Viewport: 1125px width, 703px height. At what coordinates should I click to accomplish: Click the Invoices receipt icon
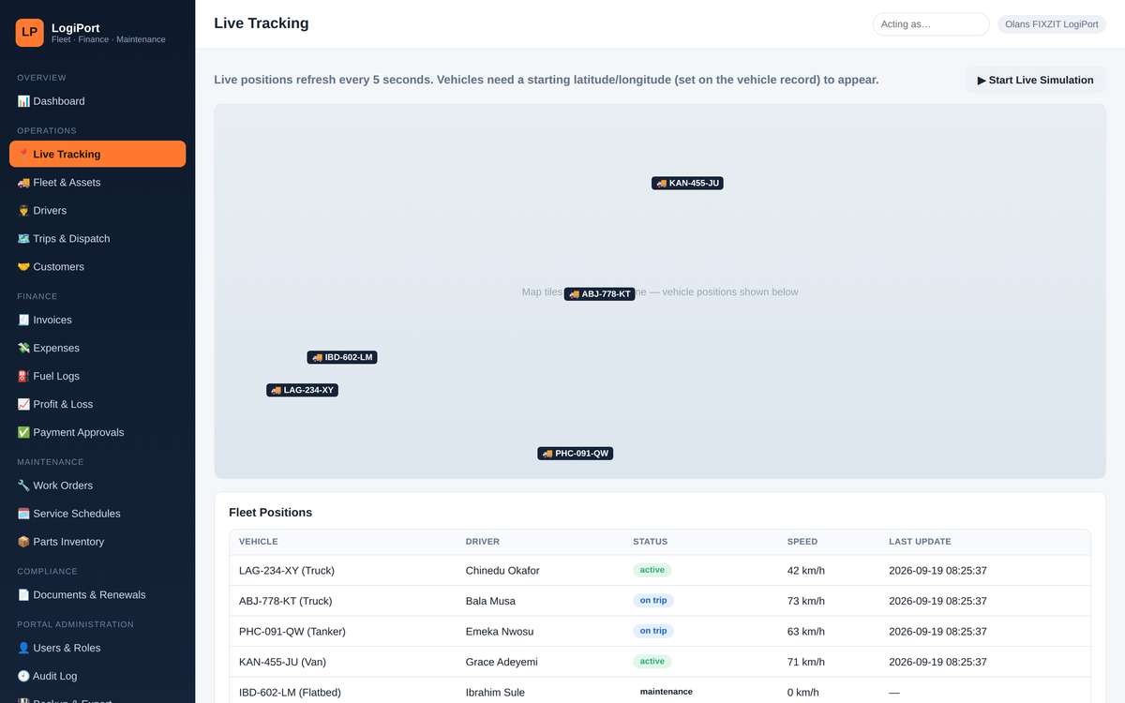(x=23, y=320)
